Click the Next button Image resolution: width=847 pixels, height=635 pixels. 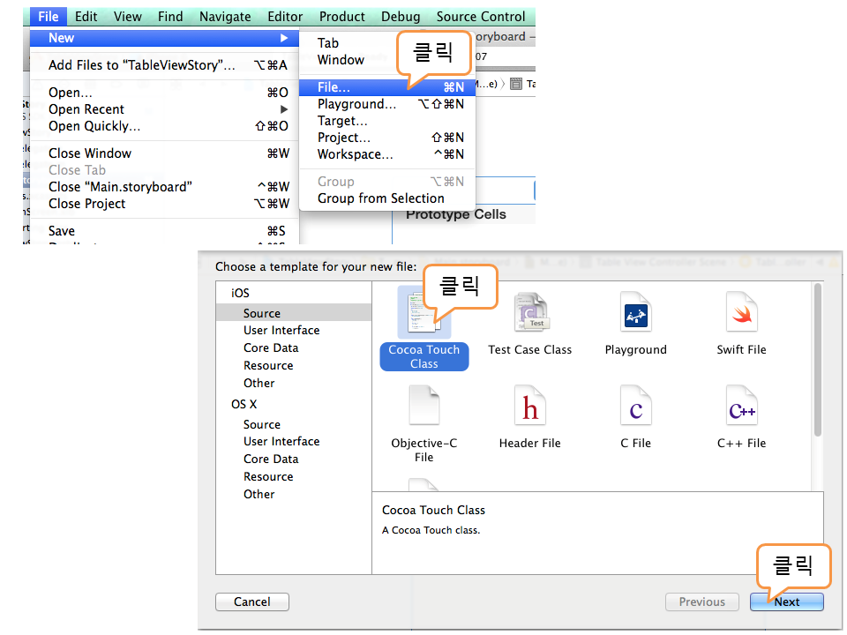[787, 602]
